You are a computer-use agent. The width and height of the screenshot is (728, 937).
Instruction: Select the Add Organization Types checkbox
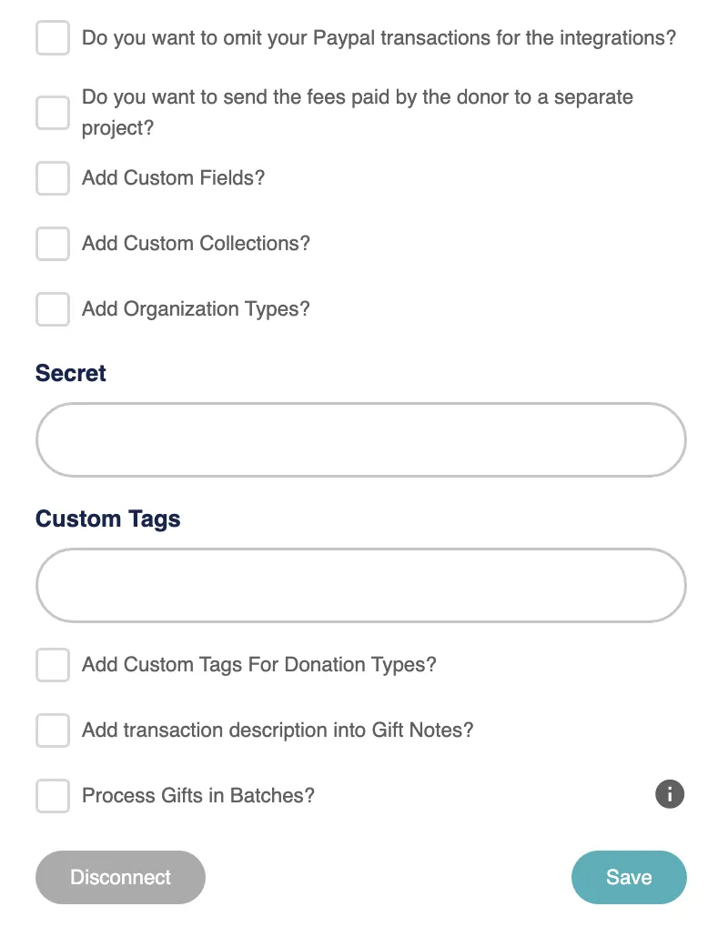coord(53,309)
